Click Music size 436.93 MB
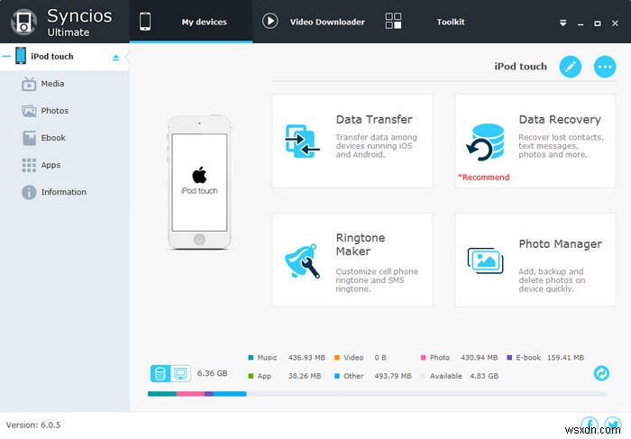This screenshot has height=439, width=631. click(306, 357)
